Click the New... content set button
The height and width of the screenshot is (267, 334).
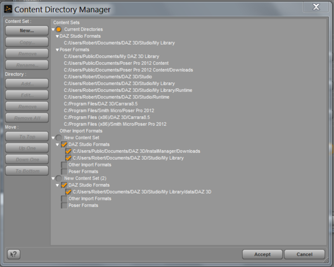27,31
